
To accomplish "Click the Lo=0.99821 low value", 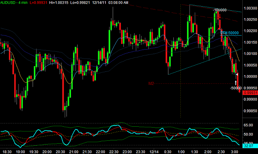I will (80, 2).
